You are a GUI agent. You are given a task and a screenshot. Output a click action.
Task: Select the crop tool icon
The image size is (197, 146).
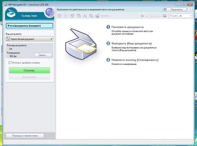(x=91, y=16)
